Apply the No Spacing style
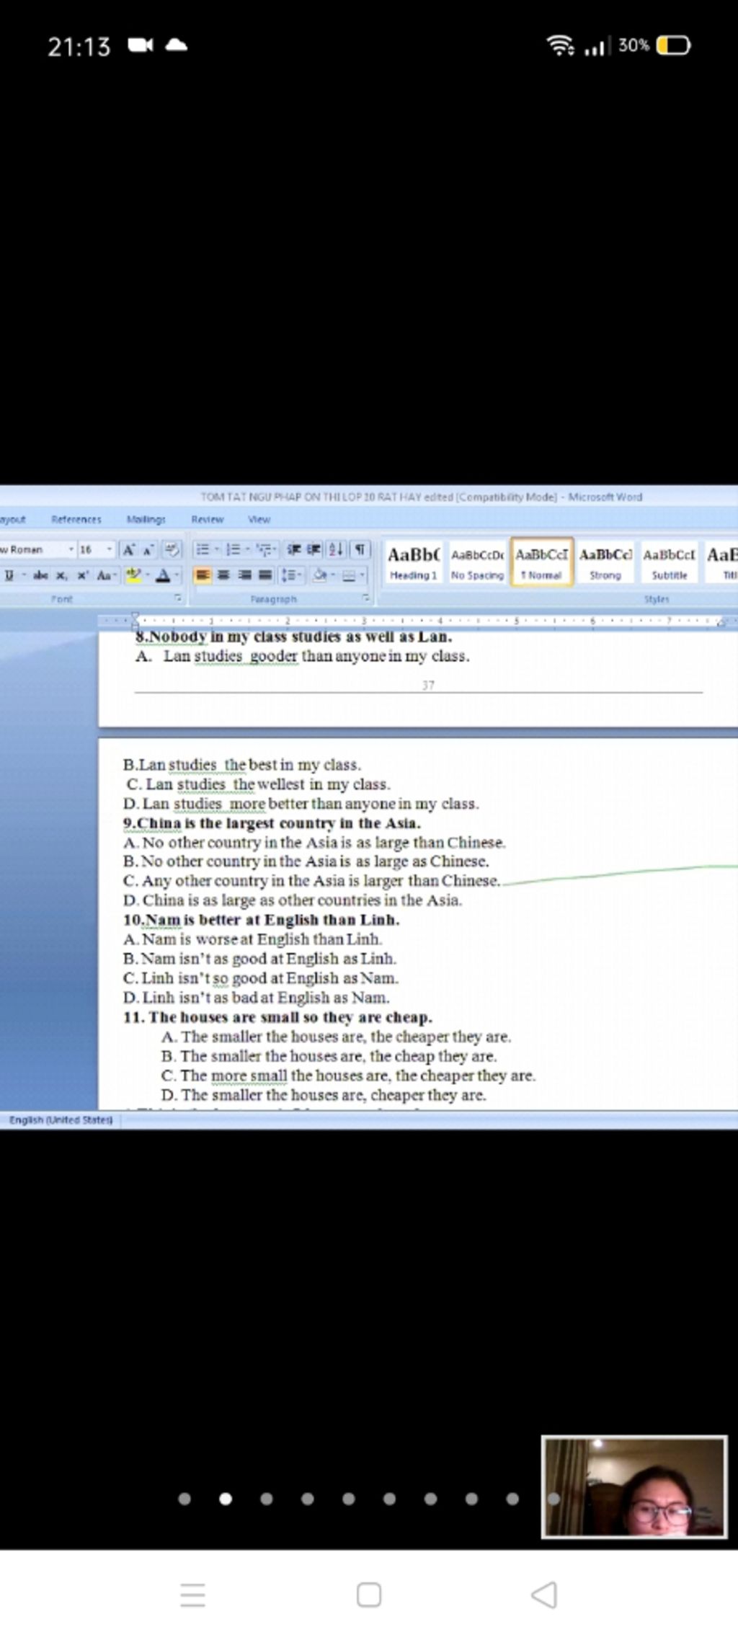Image resolution: width=738 pixels, height=1640 pixels. pyautogui.click(x=477, y=562)
